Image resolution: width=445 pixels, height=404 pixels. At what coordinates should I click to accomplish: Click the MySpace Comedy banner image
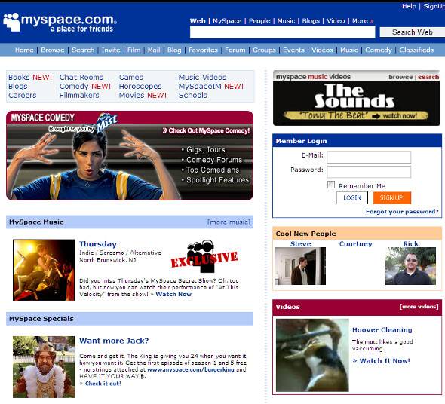click(x=130, y=156)
